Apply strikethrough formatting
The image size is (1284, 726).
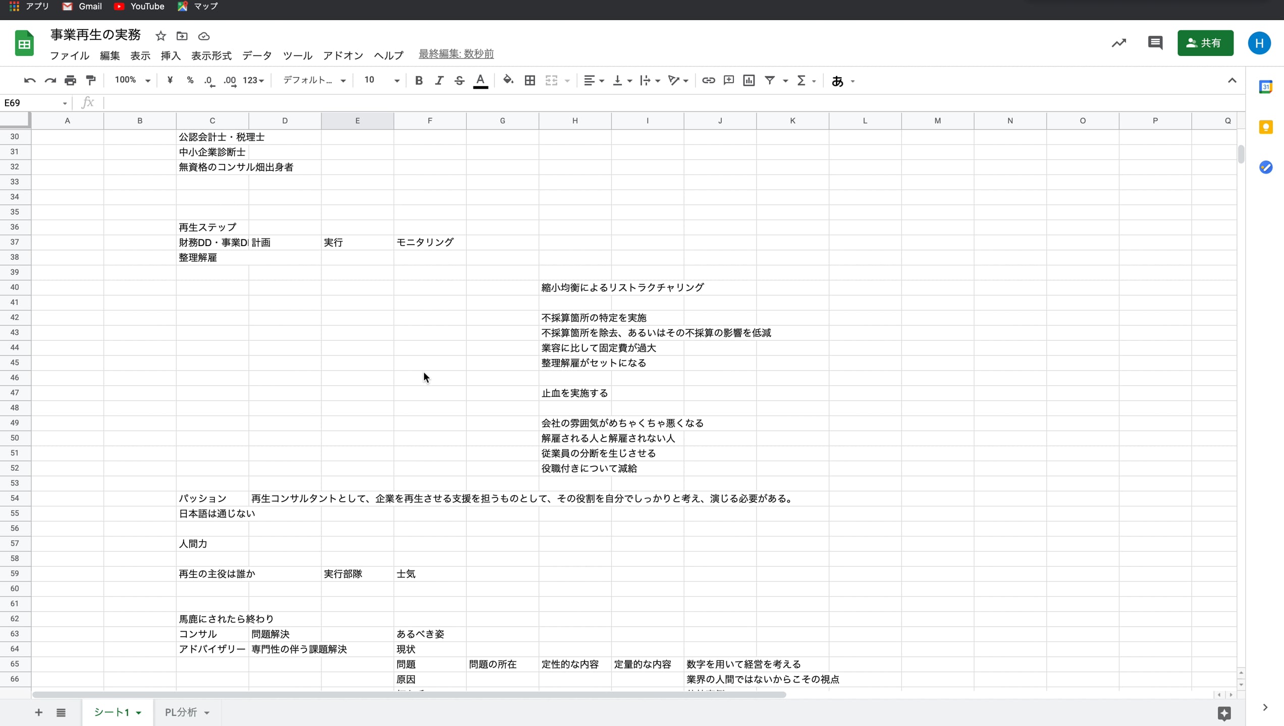click(x=459, y=80)
